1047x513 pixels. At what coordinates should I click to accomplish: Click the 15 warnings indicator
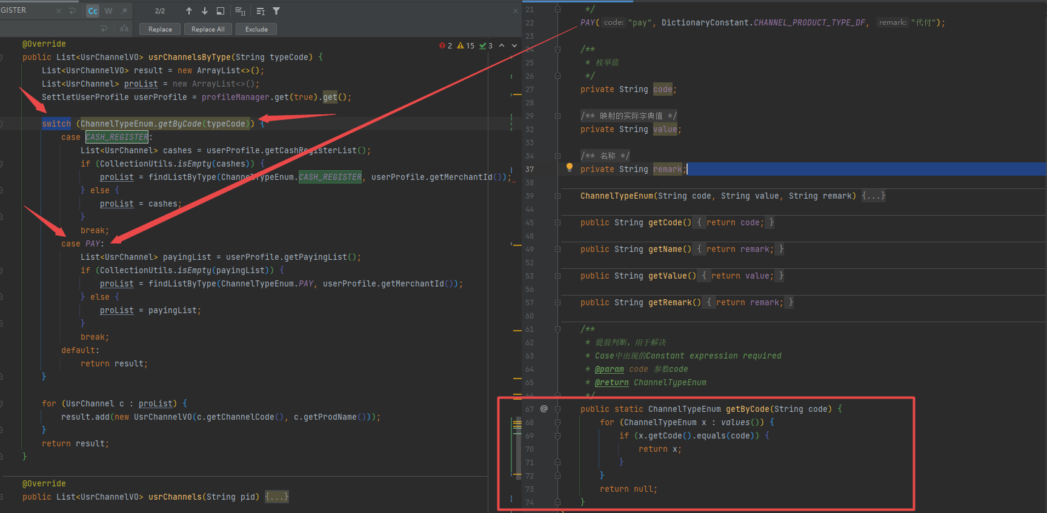click(466, 45)
